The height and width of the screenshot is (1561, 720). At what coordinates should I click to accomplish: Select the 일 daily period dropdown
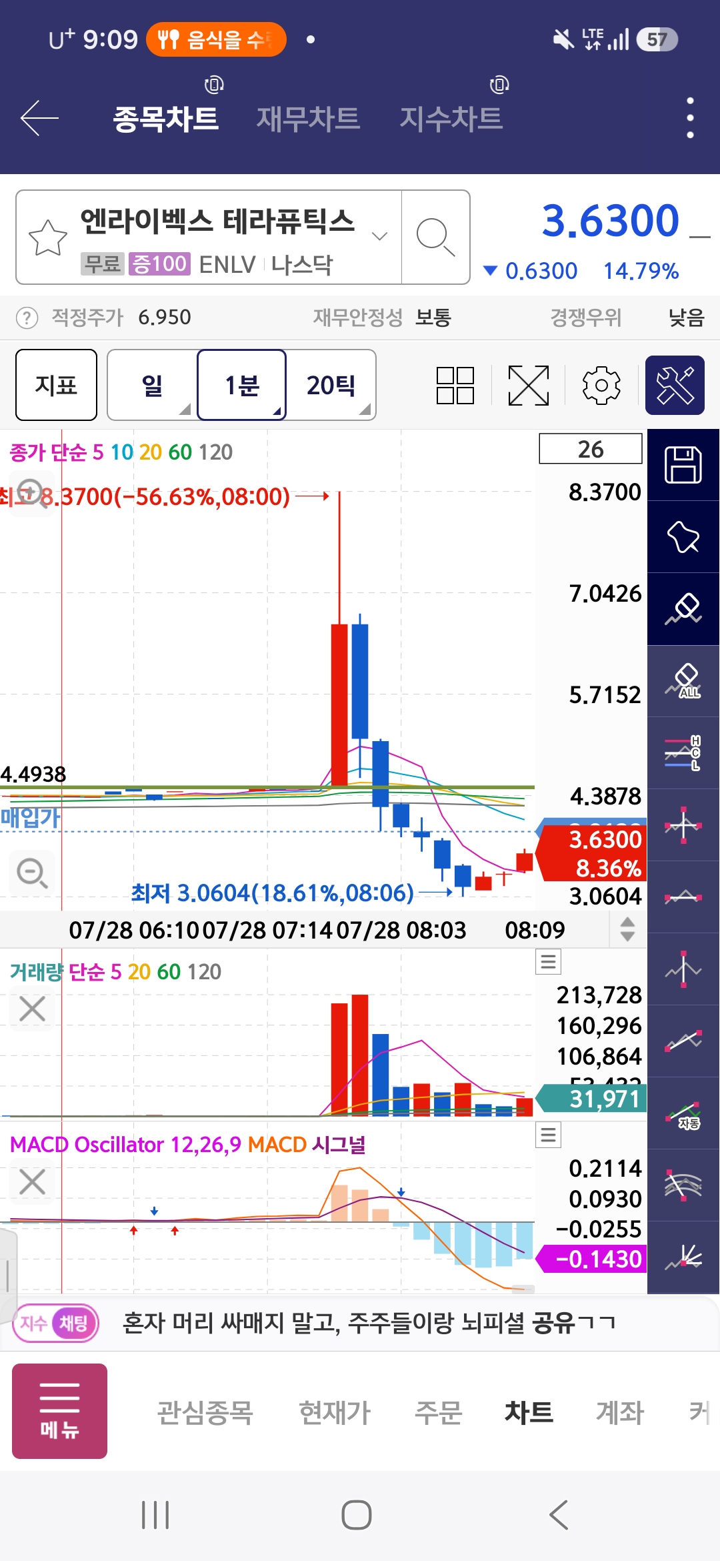(x=152, y=385)
